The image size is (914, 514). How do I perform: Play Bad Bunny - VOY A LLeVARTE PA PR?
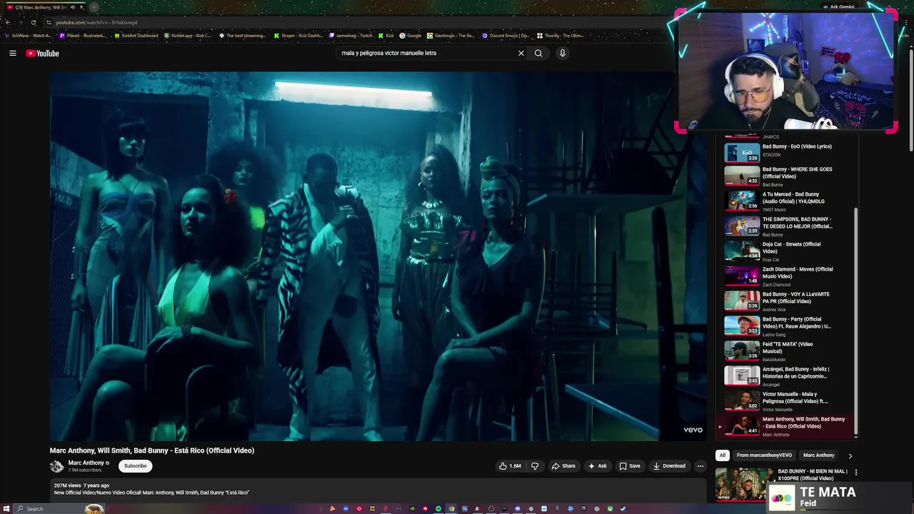pos(785,301)
